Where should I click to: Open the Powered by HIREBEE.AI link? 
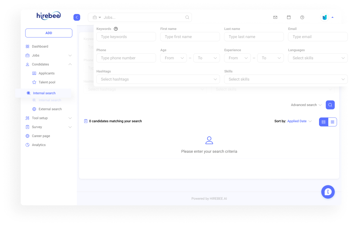209,198
